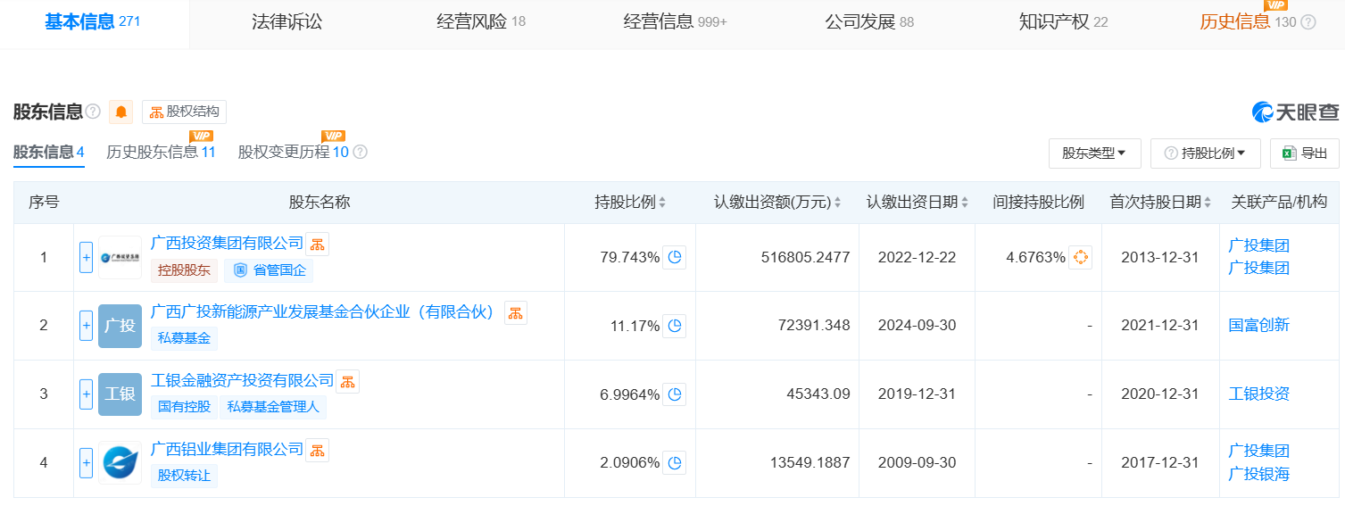Click indirect holding path icon beside 4.6763%

pos(1081,257)
